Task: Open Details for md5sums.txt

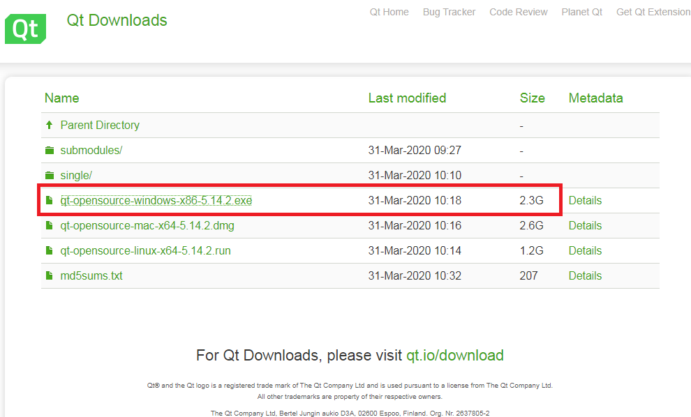Action: point(585,275)
